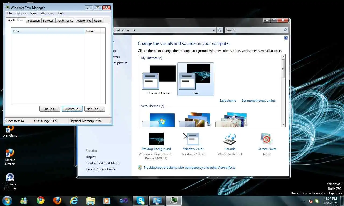Viewport: 344px width, 206px height.
Task: Show hidden system tray icons
Action: tap(304, 201)
